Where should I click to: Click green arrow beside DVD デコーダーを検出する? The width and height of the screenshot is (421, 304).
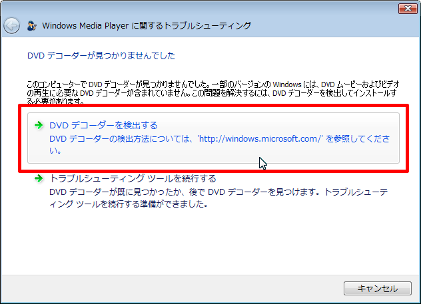(39, 125)
